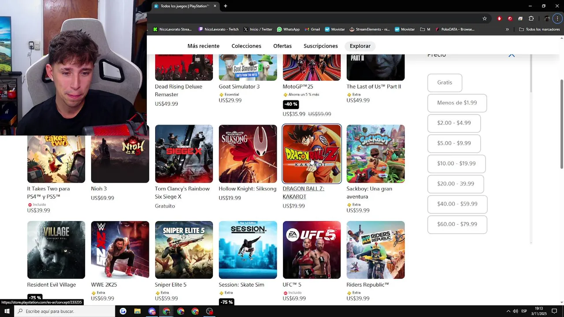Viewport: 564px width, 317px height.
Task: Select Suscripciones tab
Action: pos(321,46)
